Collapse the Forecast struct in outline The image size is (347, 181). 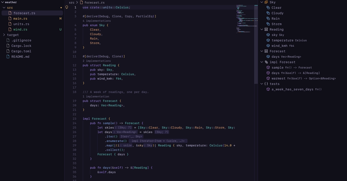pos(262,51)
